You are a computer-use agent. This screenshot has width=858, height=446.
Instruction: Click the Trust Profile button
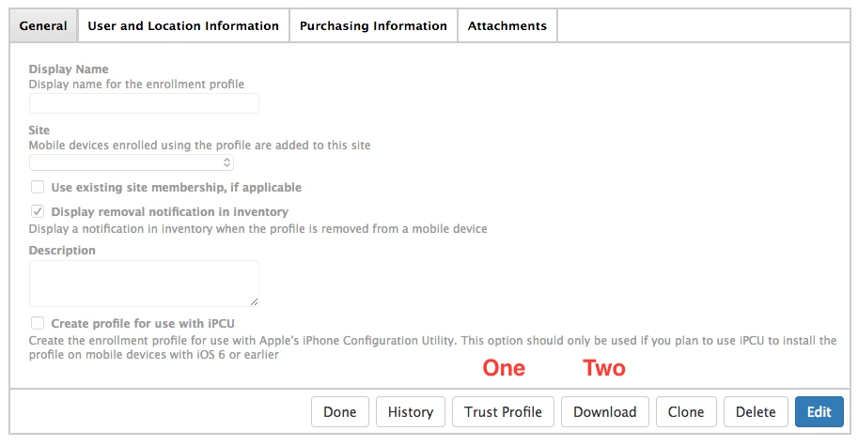click(503, 411)
